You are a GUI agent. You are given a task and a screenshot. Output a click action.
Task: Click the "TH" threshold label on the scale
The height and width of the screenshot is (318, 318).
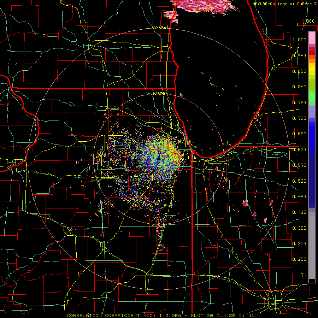click(304, 275)
